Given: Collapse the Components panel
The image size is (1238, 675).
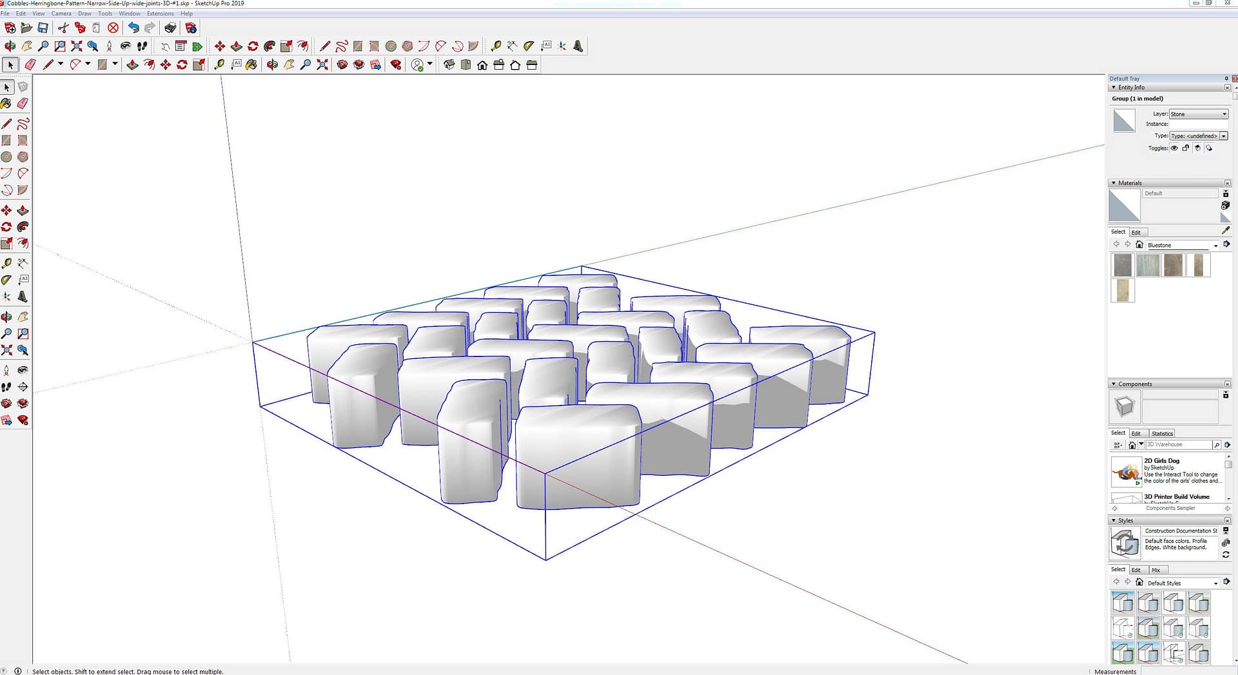Looking at the screenshot, I should coord(1114,384).
